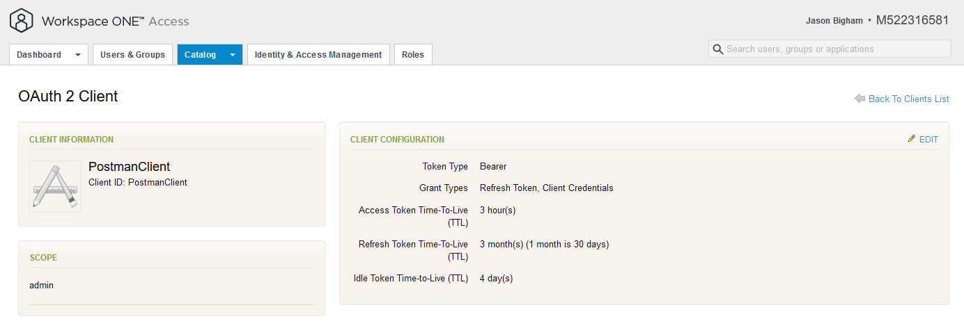Go to Identity & Access Management tab
This screenshot has width=964, height=321.
click(x=318, y=55)
